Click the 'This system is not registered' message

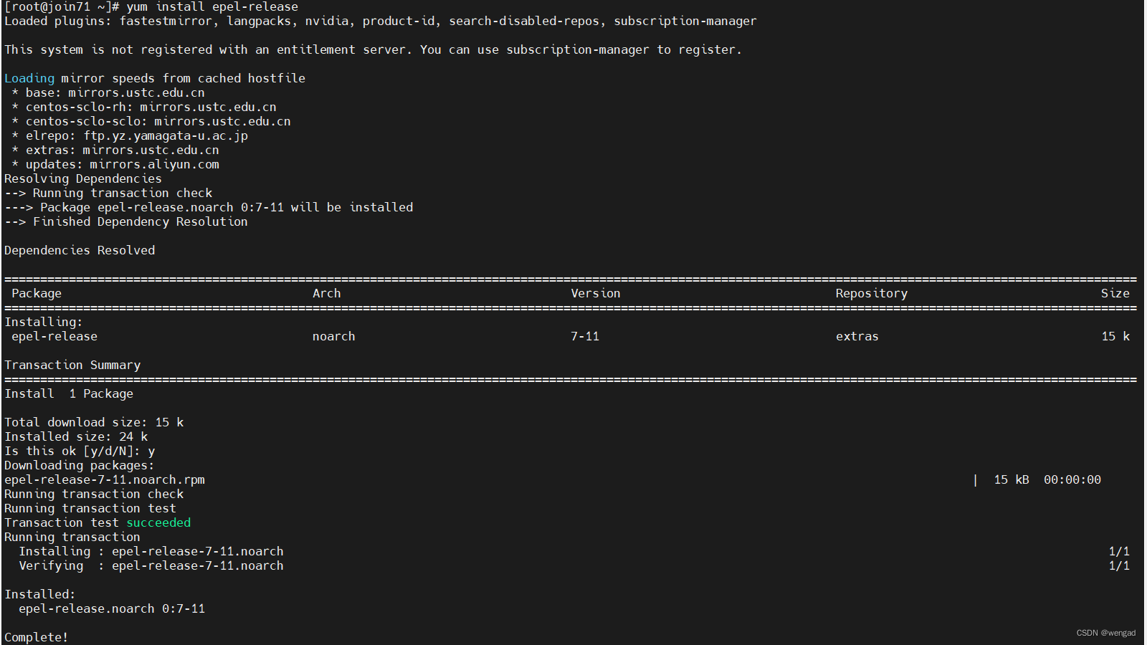pyautogui.click(x=373, y=50)
